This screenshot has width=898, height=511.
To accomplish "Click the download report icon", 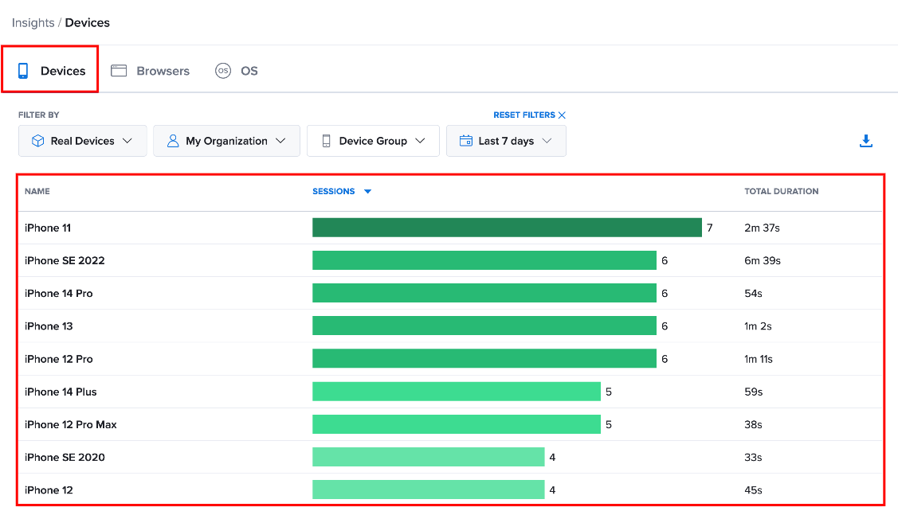I will coord(866,141).
